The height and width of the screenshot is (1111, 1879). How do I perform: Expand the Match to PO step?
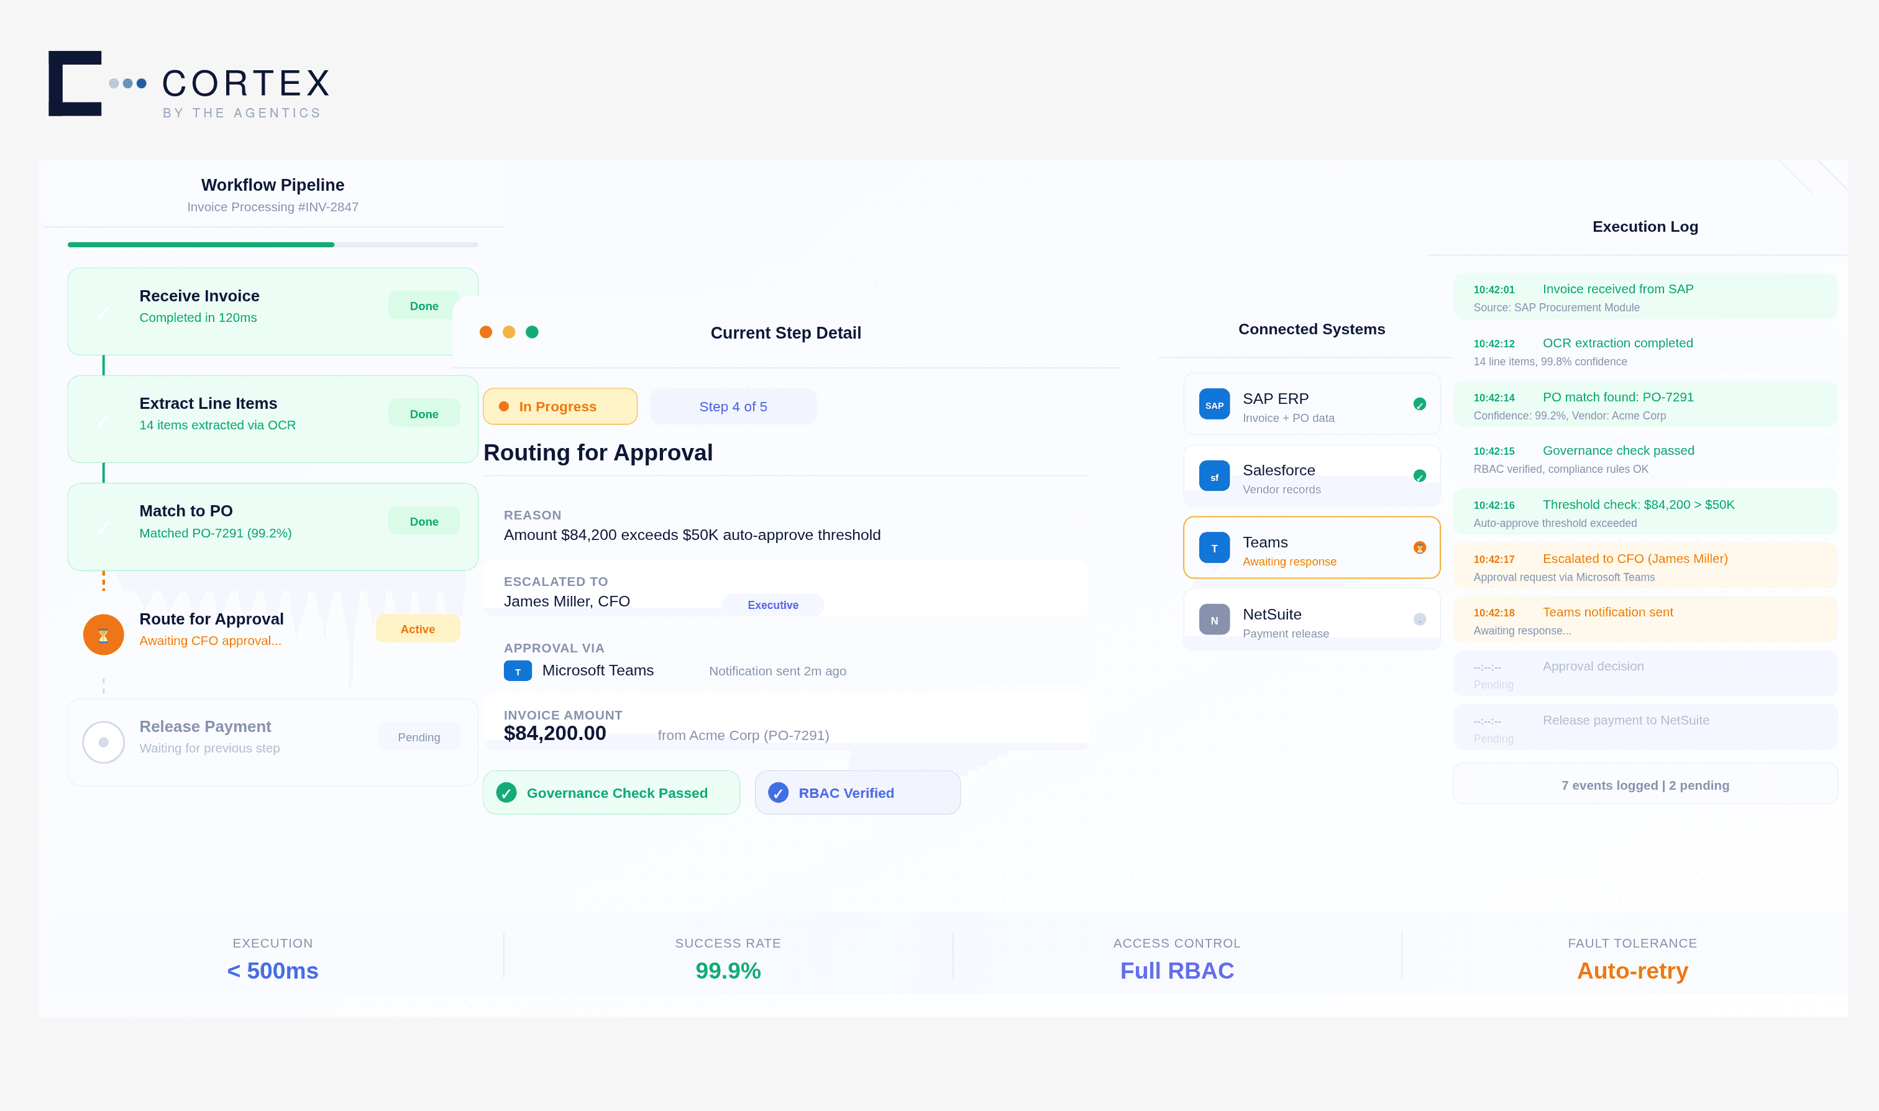273,526
